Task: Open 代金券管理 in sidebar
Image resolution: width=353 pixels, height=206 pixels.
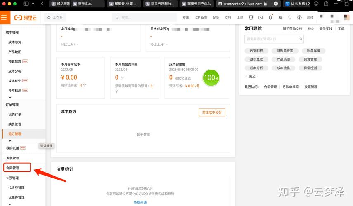Action: click(x=16, y=187)
